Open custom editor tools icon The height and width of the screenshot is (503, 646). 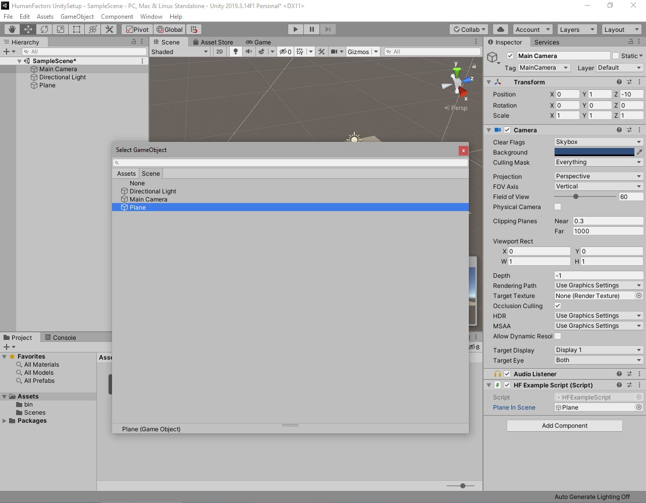pyautogui.click(x=109, y=29)
